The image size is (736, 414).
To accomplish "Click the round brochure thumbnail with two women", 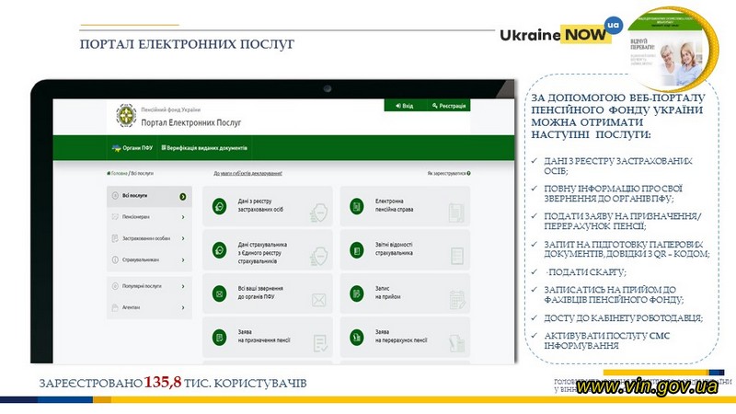I will (x=673, y=50).
